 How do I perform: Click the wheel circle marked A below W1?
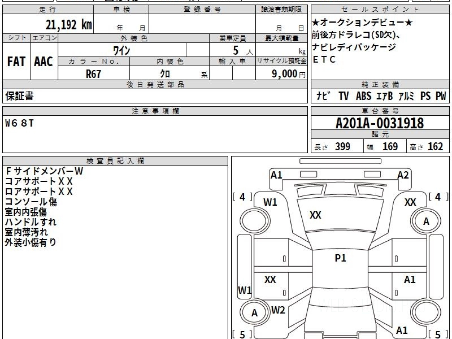coord(255,313)
